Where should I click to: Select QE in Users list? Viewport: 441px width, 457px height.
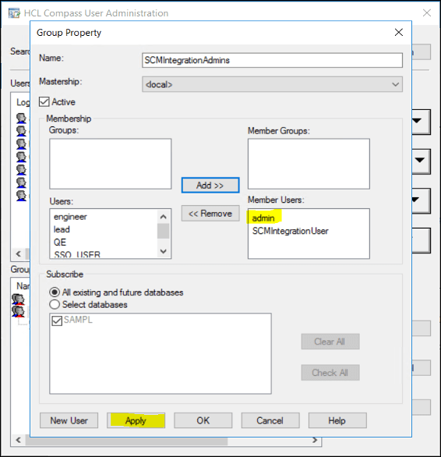tap(60, 243)
